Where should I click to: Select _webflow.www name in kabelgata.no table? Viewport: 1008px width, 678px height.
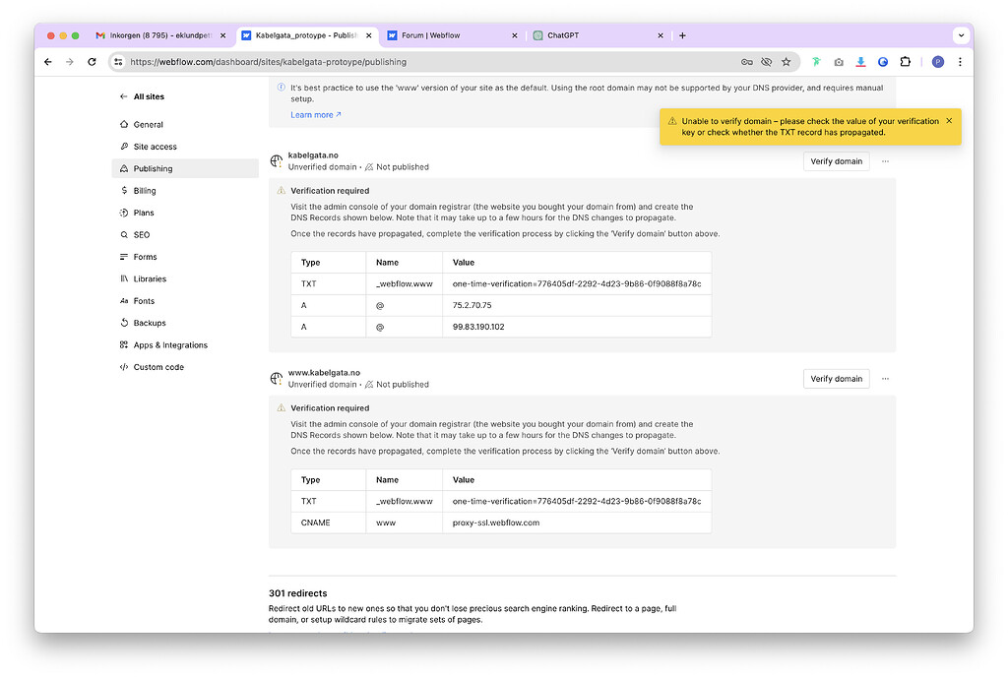[x=405, y=283]
